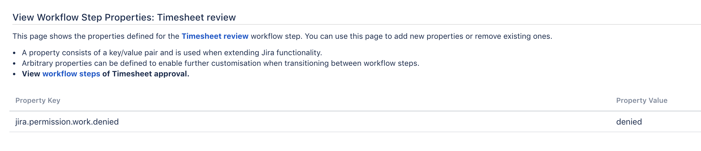701x151 pixels.
Task: Click the View Workflow Step Properties heading
Action: [83, 17]
